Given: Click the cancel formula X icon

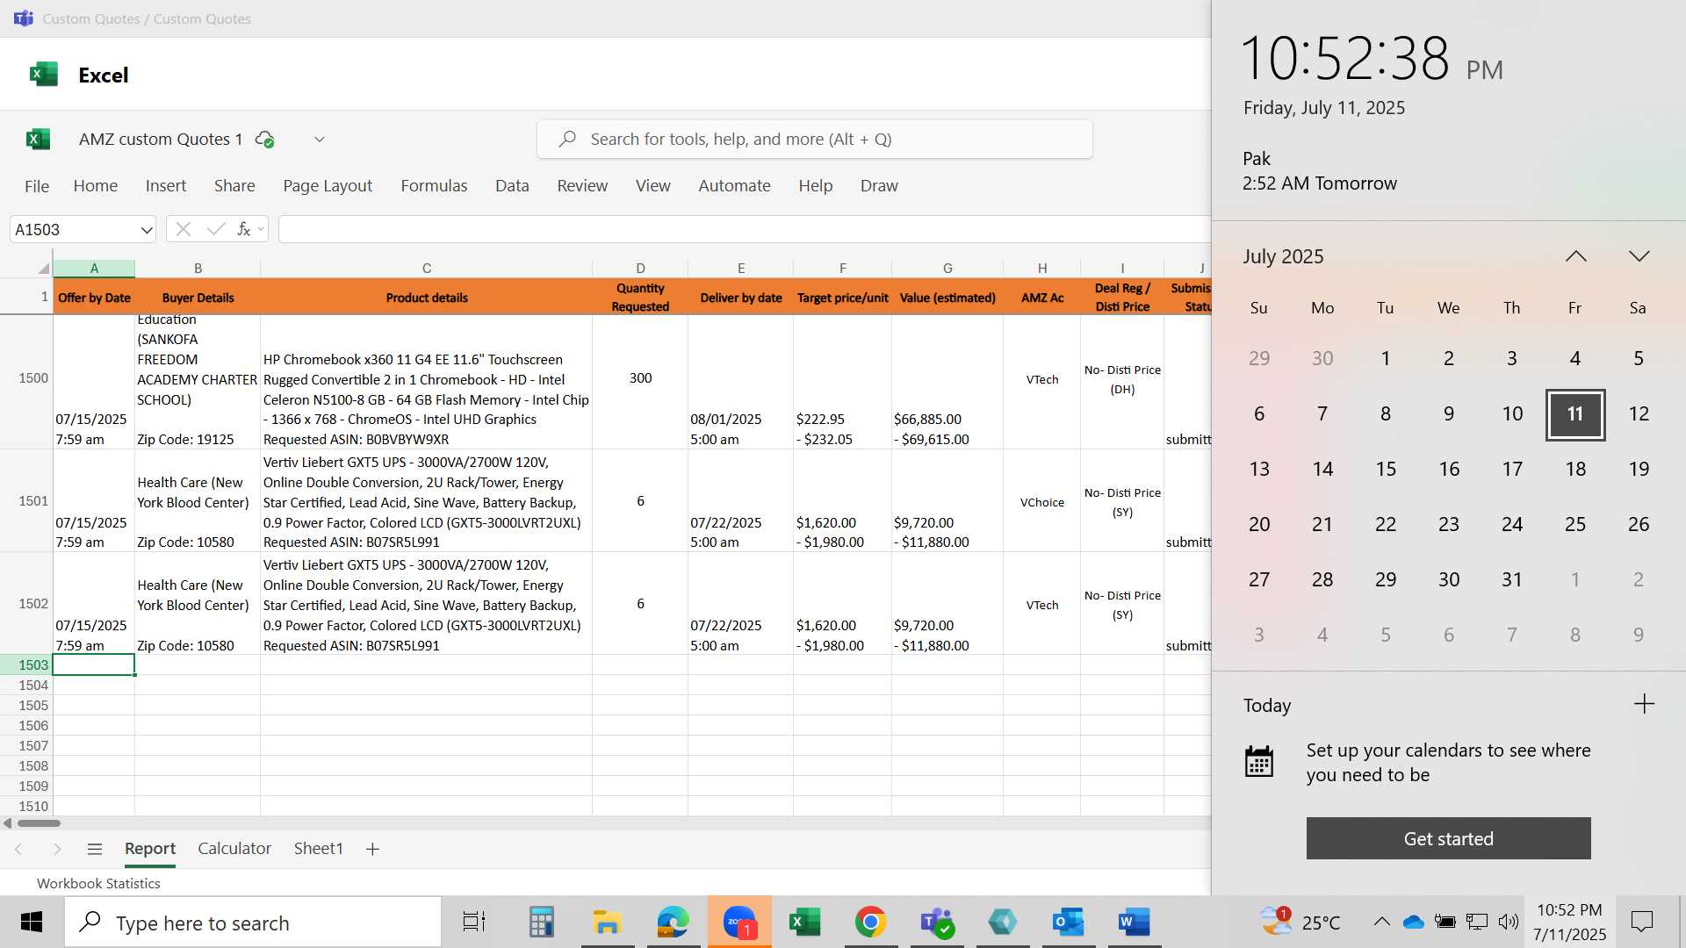Looking at the screenshot, I should [x=184, y=229].
